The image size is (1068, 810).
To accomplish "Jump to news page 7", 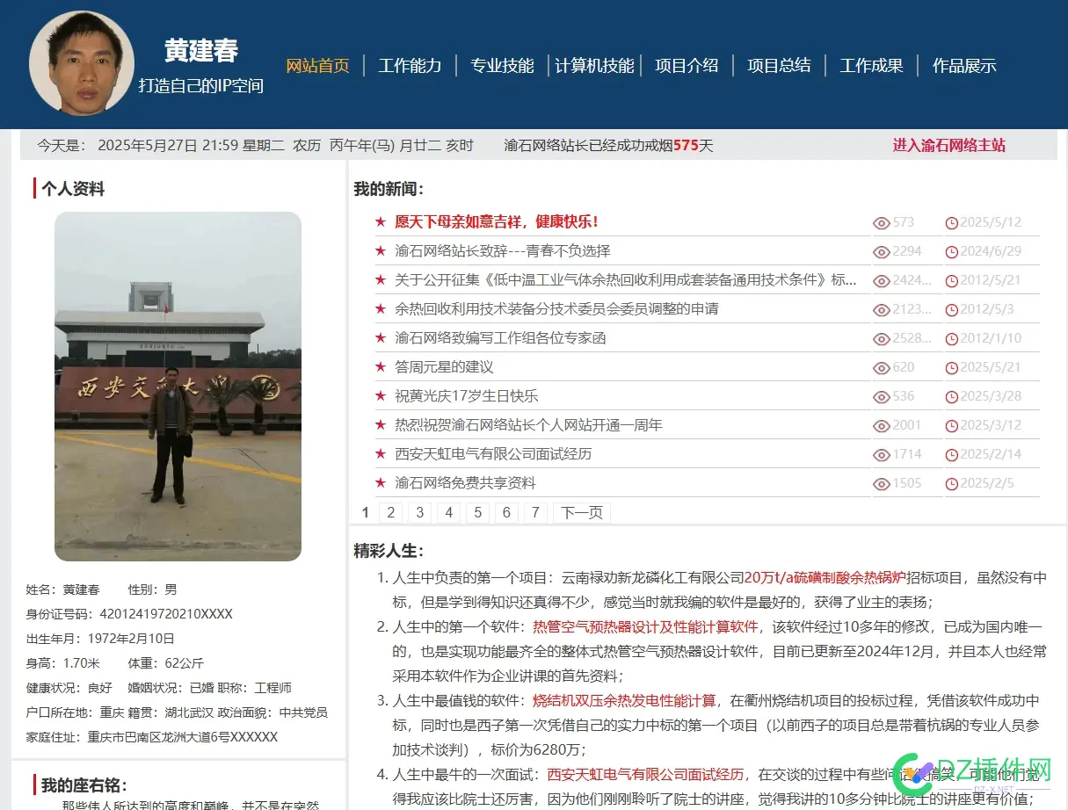I will [x=535, y=513].
